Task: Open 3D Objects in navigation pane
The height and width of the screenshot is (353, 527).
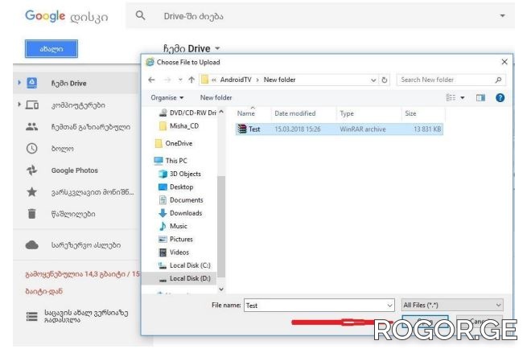Action: tap(179, 174)
